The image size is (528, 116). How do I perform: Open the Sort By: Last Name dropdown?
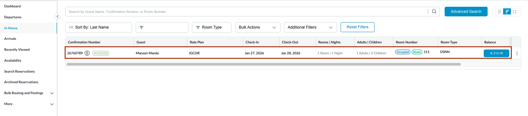[x=99, y=27]
